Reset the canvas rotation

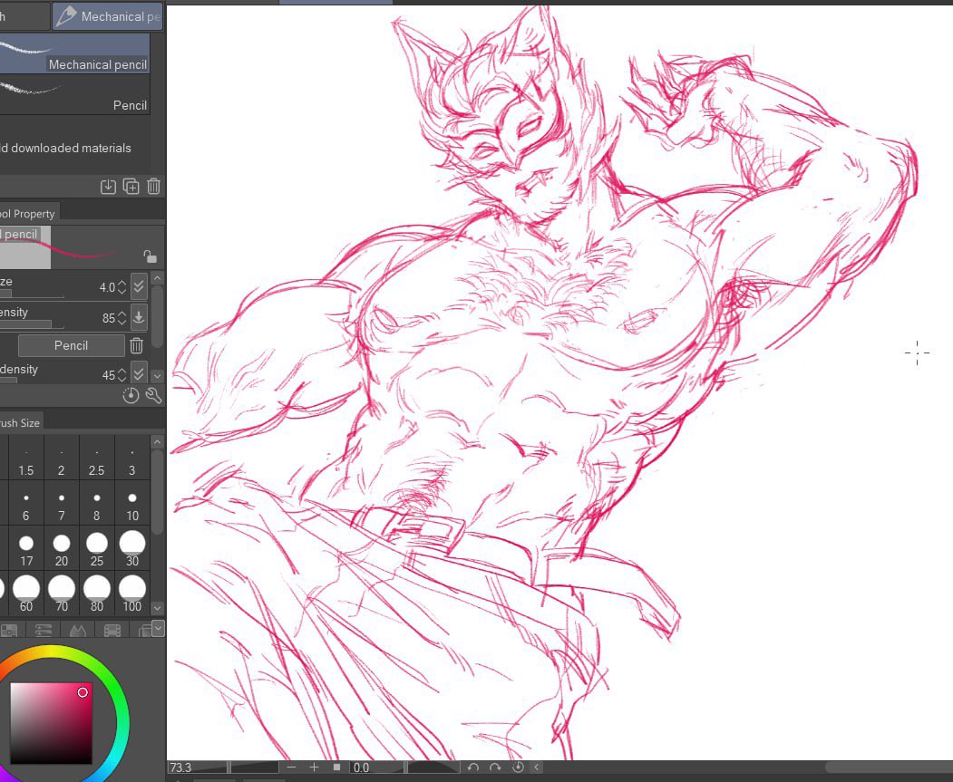coord(517,768)
